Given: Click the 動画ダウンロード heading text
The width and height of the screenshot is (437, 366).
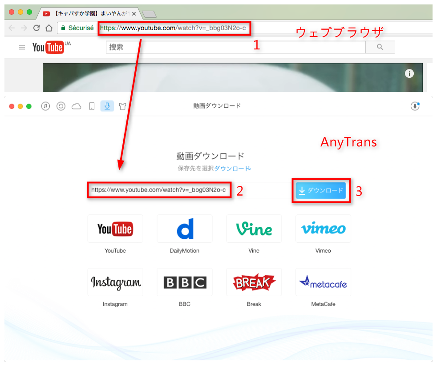Looking at the screenshot, I should 210,156.
